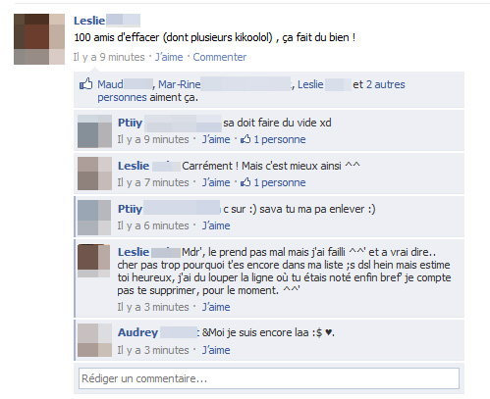
Task: Open Ptiiy's avatar on 'sa doit faire' comment
Action: click(x=94, y=131)
